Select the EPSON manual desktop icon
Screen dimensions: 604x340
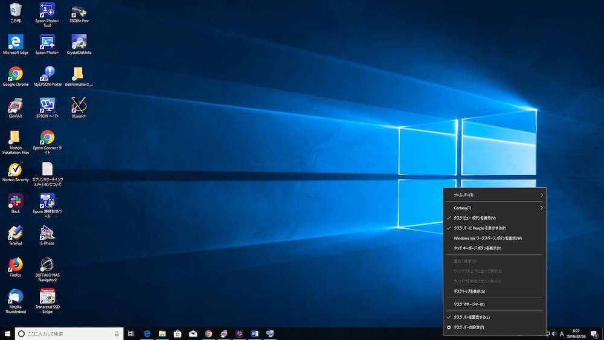coord(47,108)
